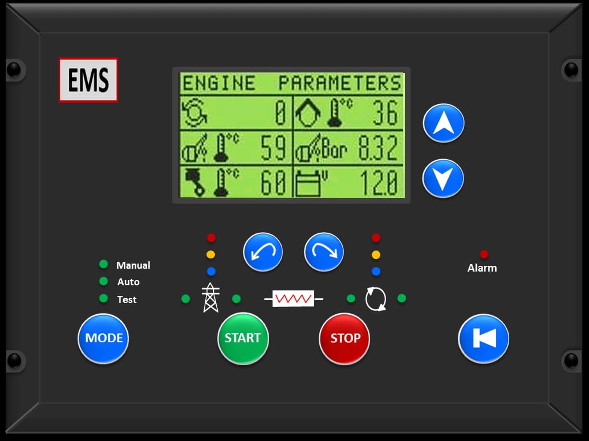Click red LED above the mains pylon
Image resolution: width=589 pixels, height=441 pixels.
pos(211,237)
